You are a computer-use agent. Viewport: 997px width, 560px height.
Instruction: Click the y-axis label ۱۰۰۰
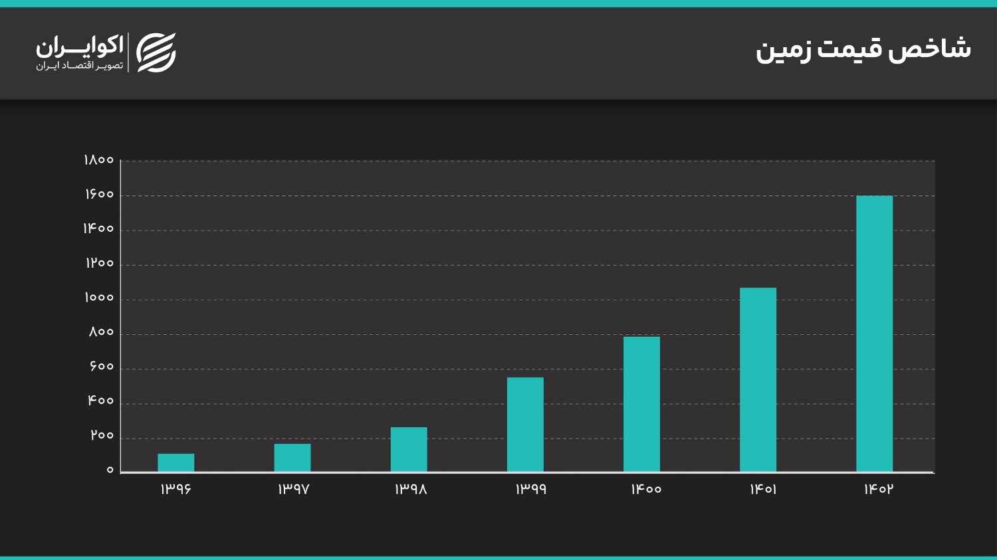click(99, 298)
